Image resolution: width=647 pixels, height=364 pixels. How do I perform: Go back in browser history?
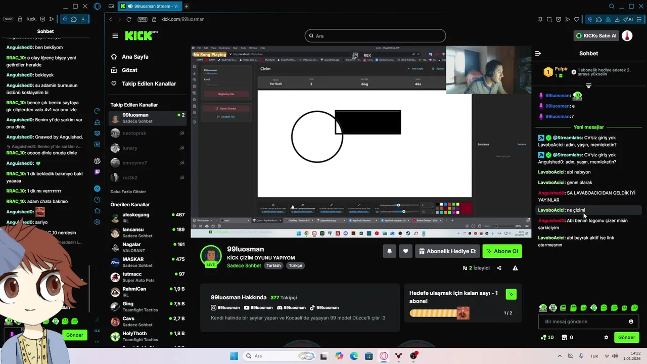pyautogui.click(x=111, y=19)
